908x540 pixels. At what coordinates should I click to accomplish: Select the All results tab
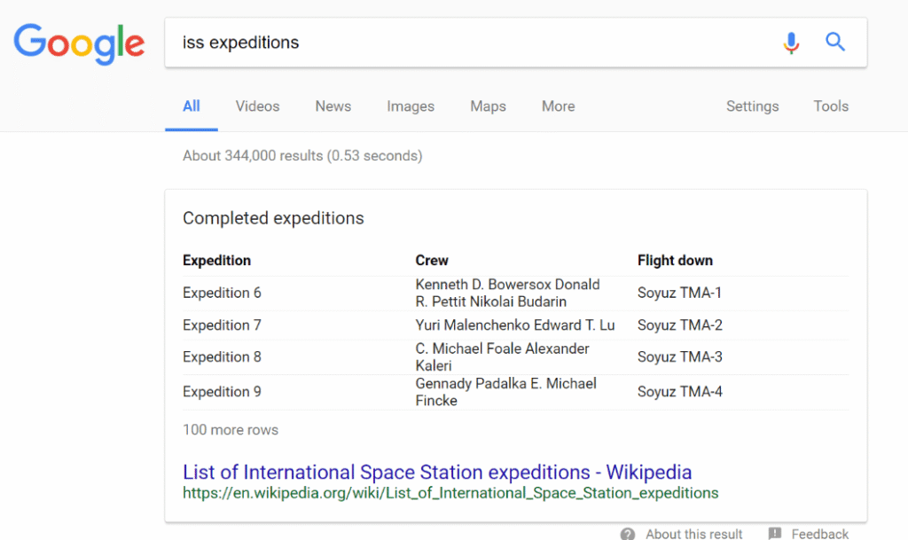(x=191, y=106)
